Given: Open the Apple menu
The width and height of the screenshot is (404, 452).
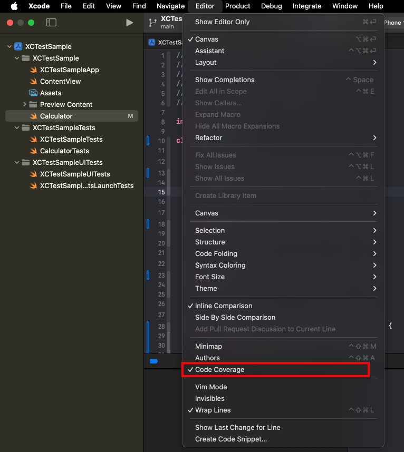Looking at the screenshot, I should click(x=14, y=6).
